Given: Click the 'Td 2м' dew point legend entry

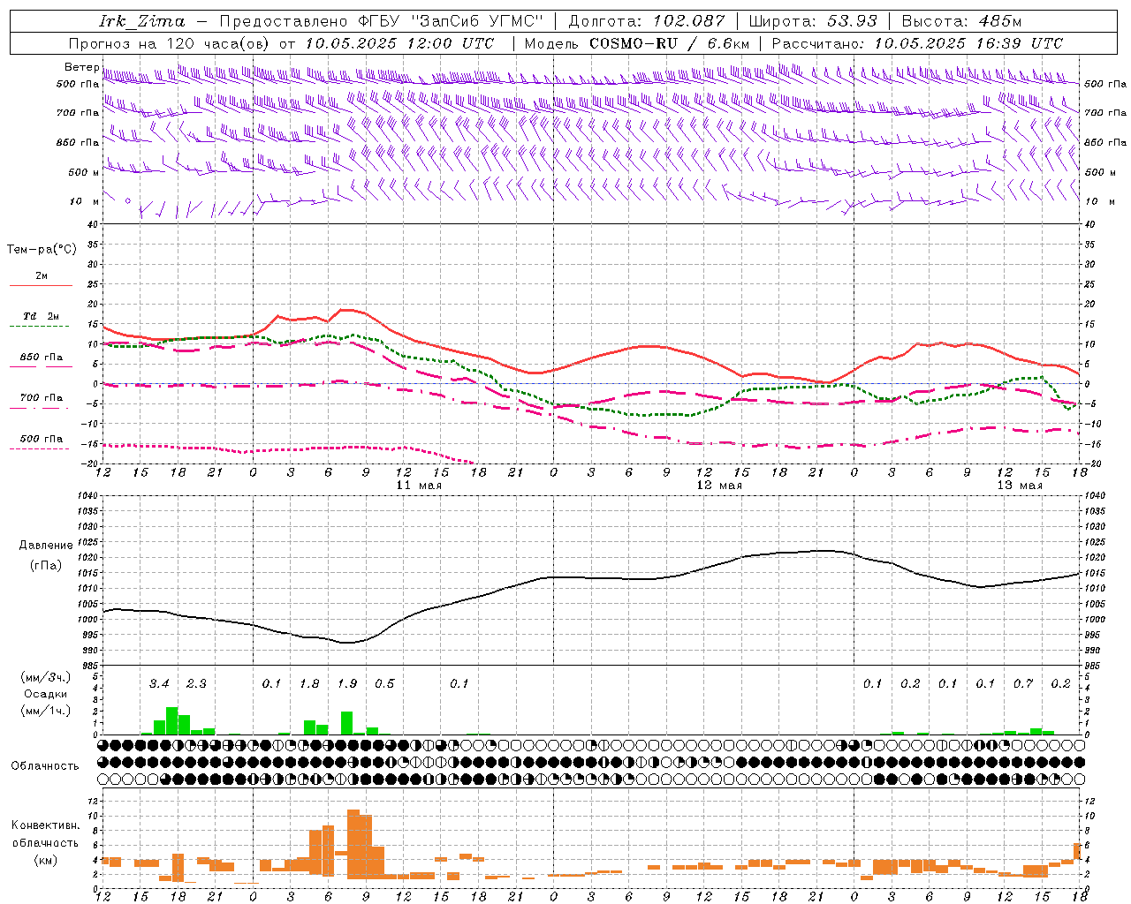Looking at the screenshot, I should coord(41,316).
